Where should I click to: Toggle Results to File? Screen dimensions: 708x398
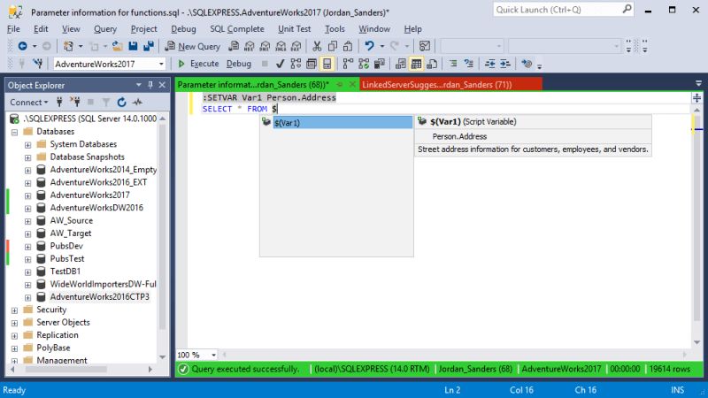pos(432,64)
